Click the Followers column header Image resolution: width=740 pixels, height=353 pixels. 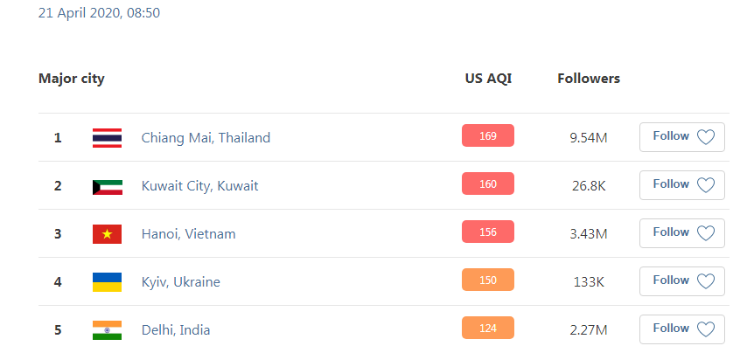click(589, 79)
